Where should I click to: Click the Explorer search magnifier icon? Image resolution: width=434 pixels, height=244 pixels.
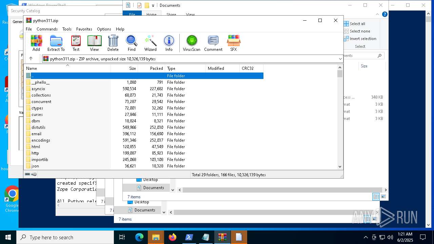click(x=379, y=56)
